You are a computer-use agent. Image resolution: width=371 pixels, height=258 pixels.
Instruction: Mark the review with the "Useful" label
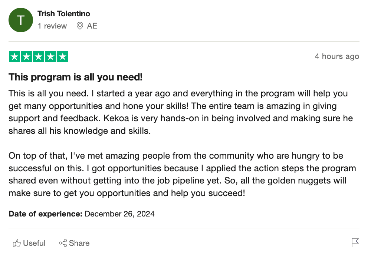29,243
